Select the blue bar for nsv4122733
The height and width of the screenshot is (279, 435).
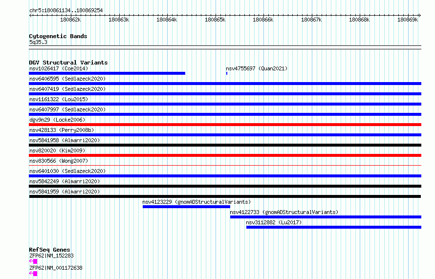326,217
